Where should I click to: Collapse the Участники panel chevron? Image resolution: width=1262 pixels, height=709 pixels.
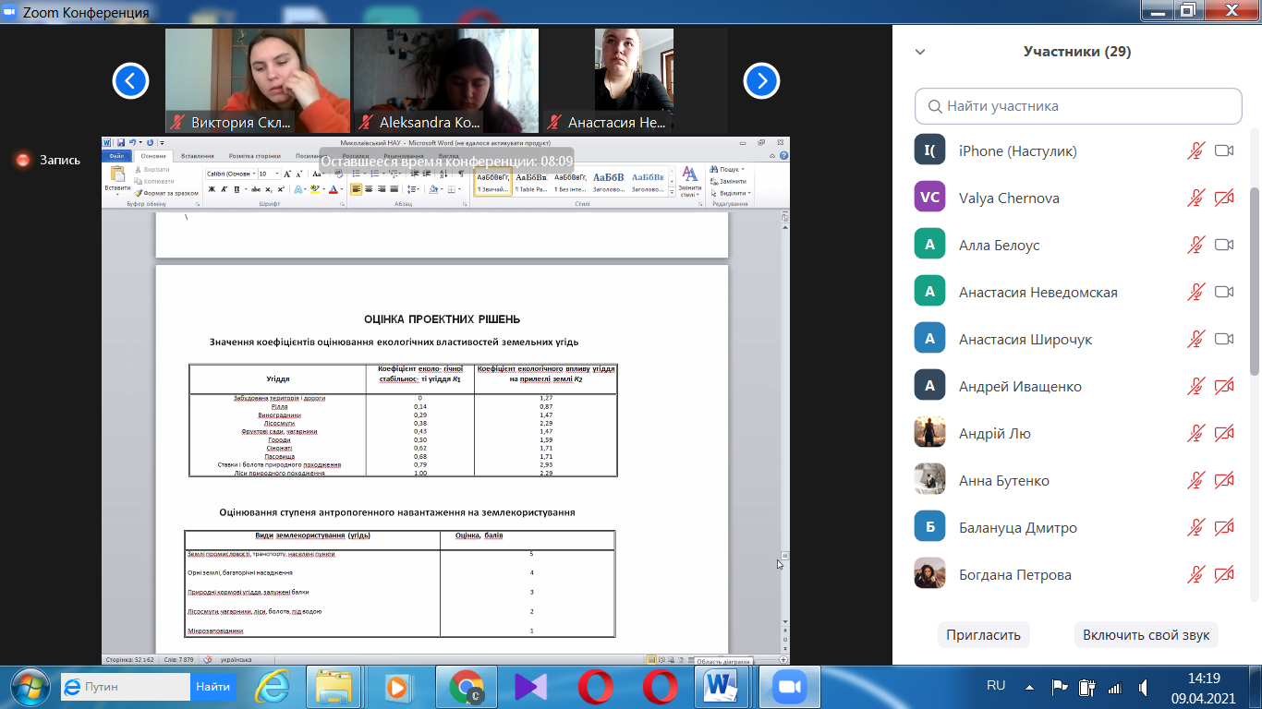tap(920, 52)
